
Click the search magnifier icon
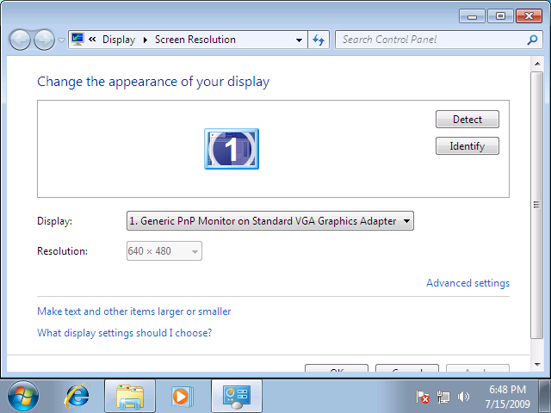tap(533, 40)
